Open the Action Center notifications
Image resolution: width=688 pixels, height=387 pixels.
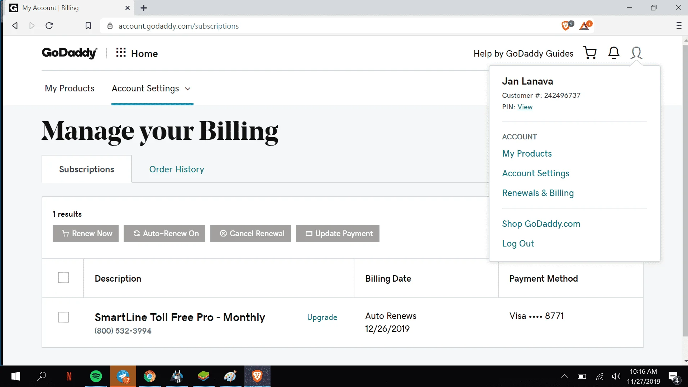674,377
